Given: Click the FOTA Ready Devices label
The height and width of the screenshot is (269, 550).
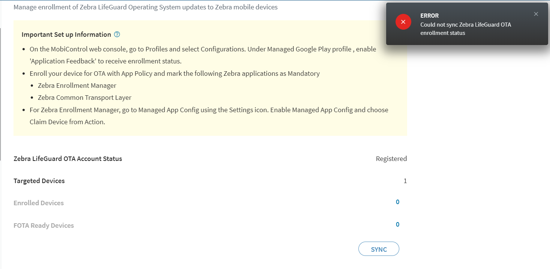Looking at the screenshot, I should tap(43, 225).
